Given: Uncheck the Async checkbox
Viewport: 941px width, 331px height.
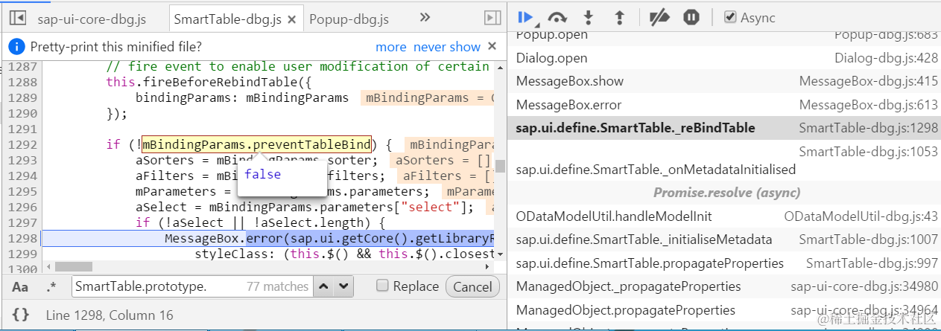Looking at the screenshot, I should (x=730, y=17).
